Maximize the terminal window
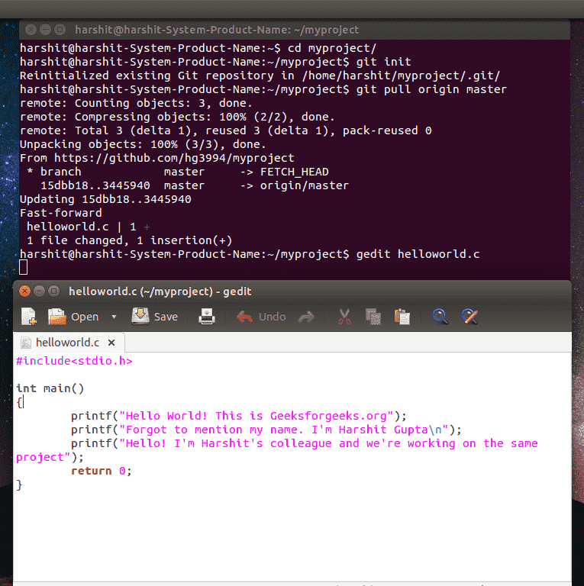584x586 pixels. click(x=60, y=30)
